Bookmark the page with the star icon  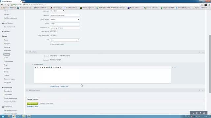click(x=202, y=5)
